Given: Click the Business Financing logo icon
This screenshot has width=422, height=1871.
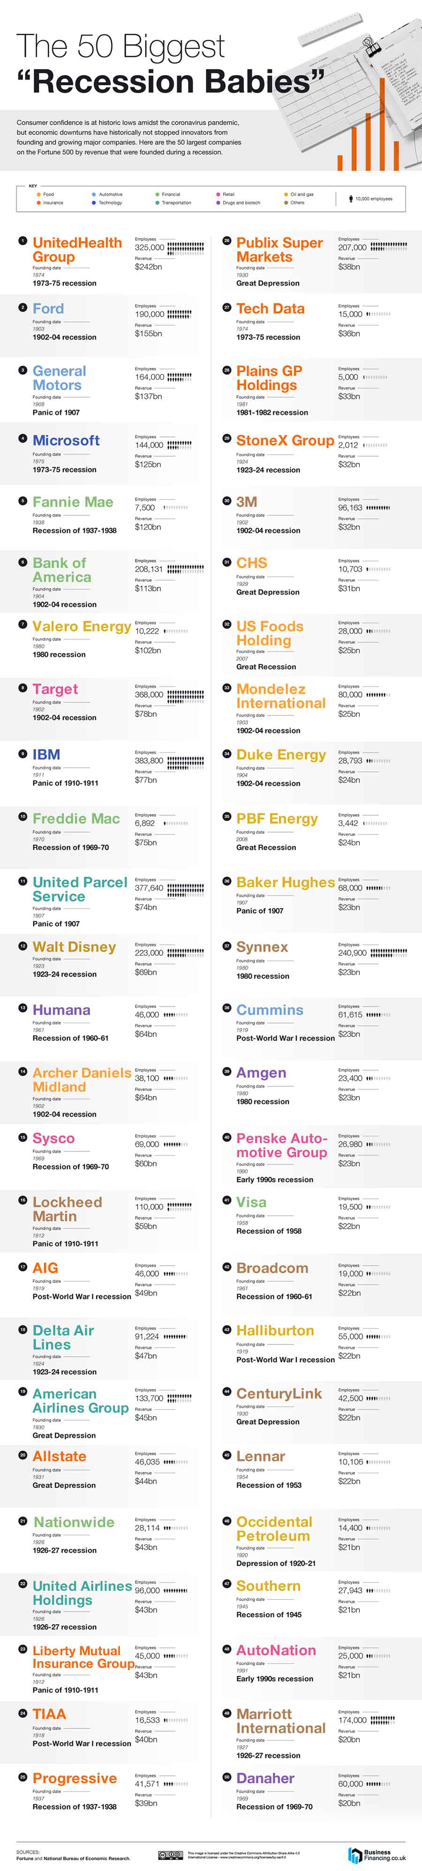Looking at the screenshot, I should coord(354,1855).
